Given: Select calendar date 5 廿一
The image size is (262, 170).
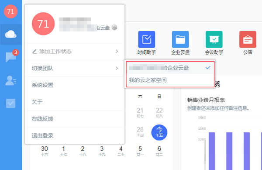Looking at the screenshot, I should (x=140, y=151).
